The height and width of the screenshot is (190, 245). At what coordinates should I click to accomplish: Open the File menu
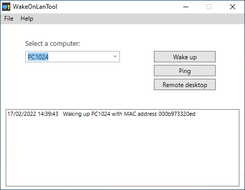coord(9,19)
